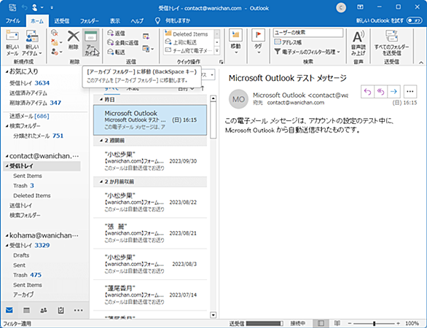Collapse the 検索フォルダー tree node
The height and width of the screenshot is (328, 427).
(7, 126)
